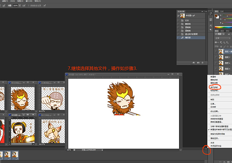The width and height of the screenshot is (232, 163).
Task: Pick a color from the spectrum ramp
Action: click(x=223, y=27)
